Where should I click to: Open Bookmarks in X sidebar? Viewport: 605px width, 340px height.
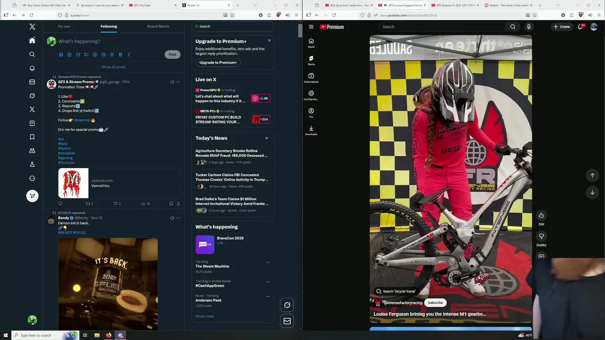coord(32,137)
